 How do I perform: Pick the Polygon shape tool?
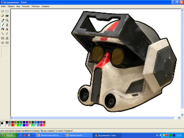[7, 38]
